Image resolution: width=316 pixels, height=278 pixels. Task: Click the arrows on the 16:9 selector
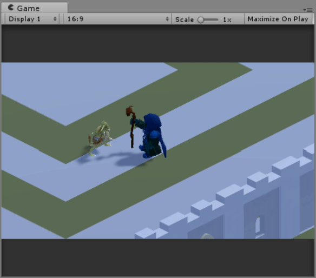167,19
